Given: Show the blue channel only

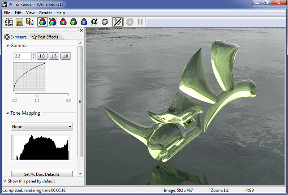Looking at the screenshot, I should 84,22.
